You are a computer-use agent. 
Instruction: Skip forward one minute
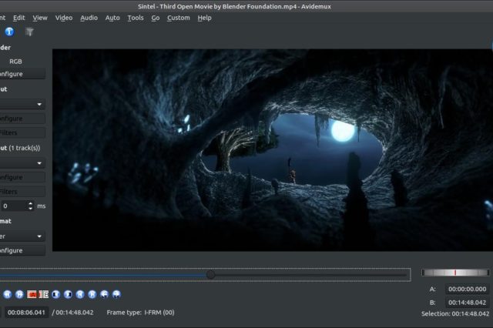point(116,294)
